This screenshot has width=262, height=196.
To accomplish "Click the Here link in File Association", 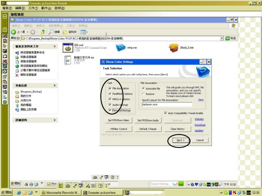I will click(201, 100).
